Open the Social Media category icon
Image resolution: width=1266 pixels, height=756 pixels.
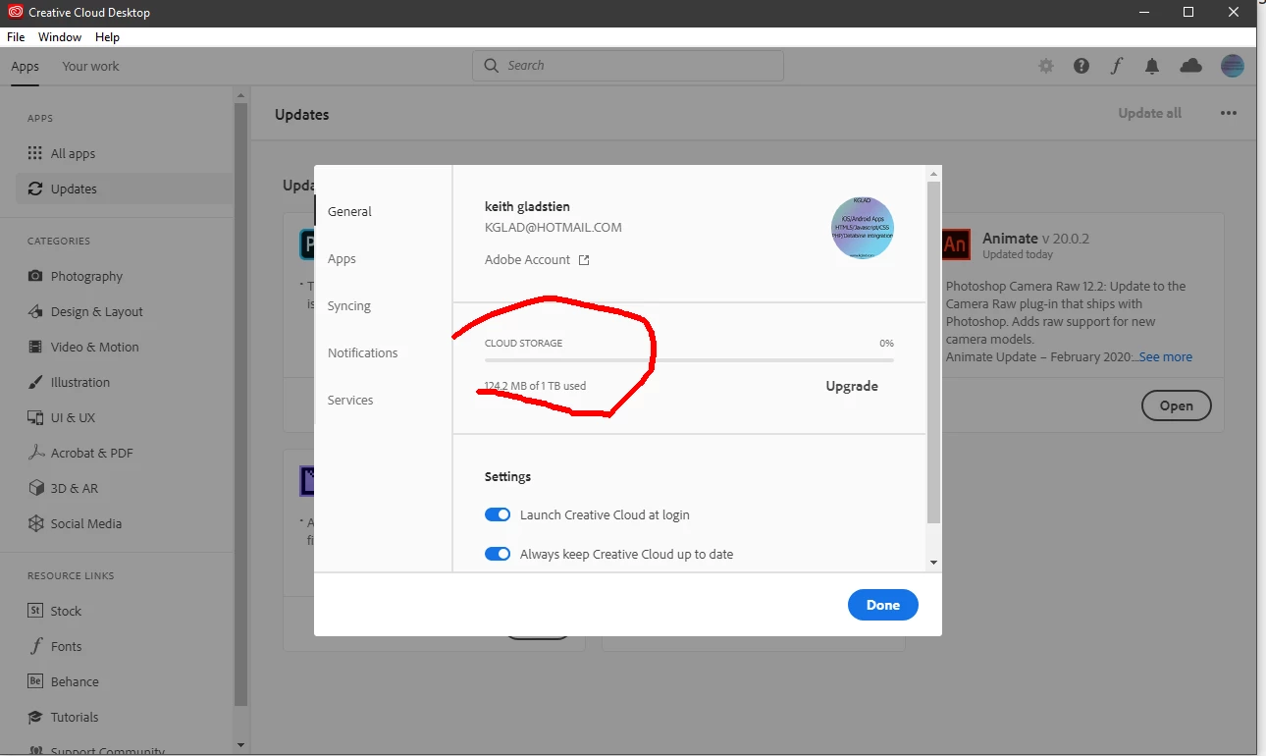[35, 523]
